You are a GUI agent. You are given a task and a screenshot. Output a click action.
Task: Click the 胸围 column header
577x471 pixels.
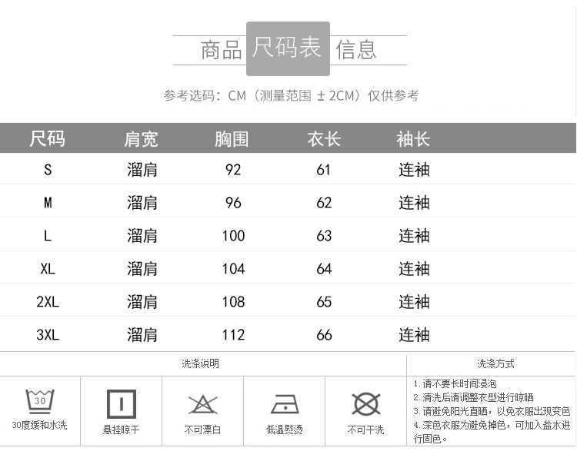point(232,139)
